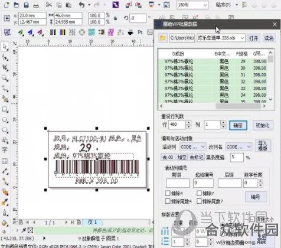Click the Paste clipboard icon
Viewport: 281px width, 248px height.
pos(68,5)
